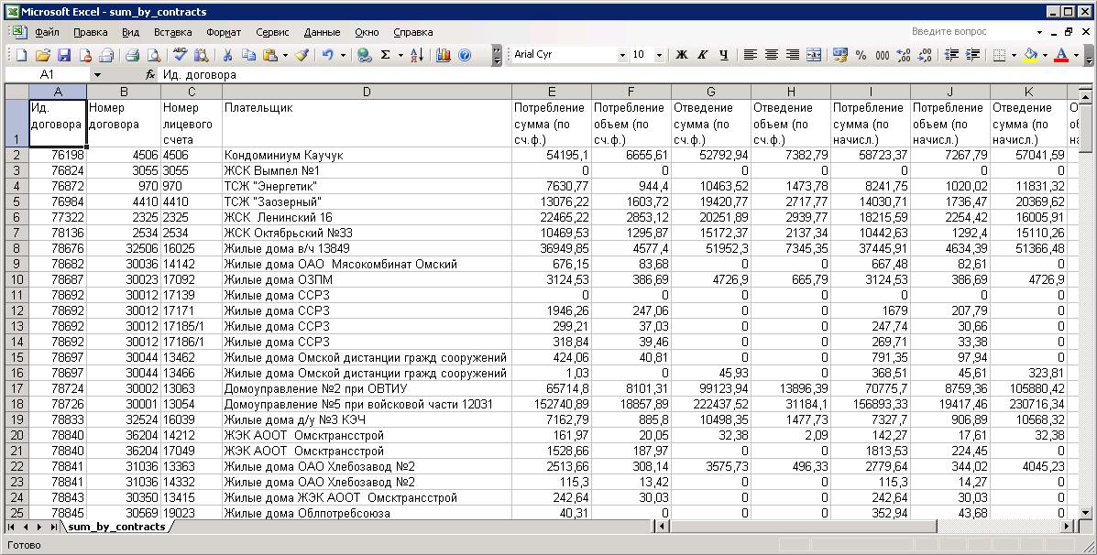1097x555 pixels.
Task: Select the sum_by_contracts sheet tab
Action: (x=116, y=527)
